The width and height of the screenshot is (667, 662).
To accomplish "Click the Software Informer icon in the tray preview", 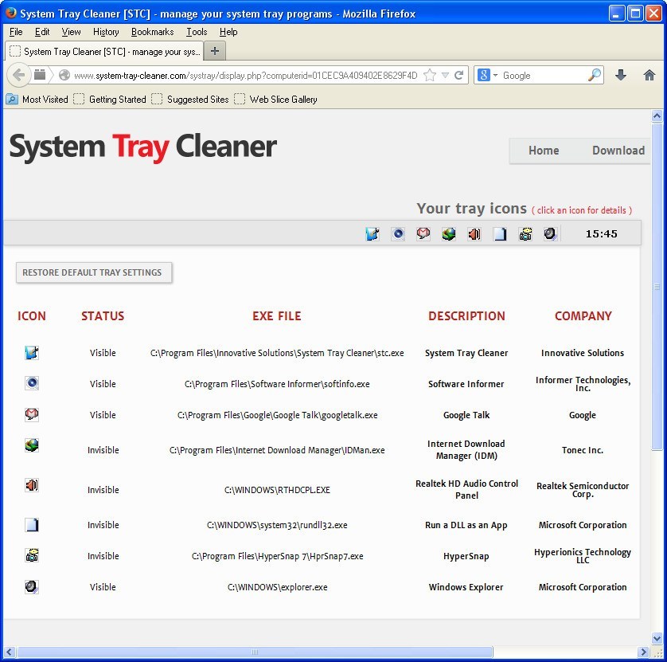I will [x=397, y=233].
